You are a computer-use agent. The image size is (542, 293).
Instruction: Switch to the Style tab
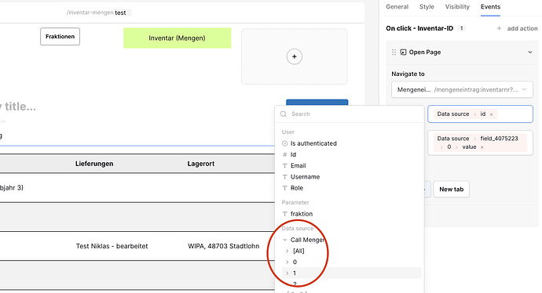(x=427, y=7)
